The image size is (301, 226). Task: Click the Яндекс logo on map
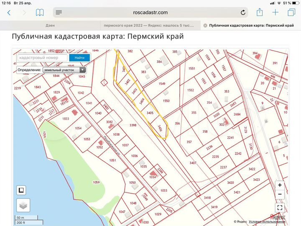pos(278,217)
